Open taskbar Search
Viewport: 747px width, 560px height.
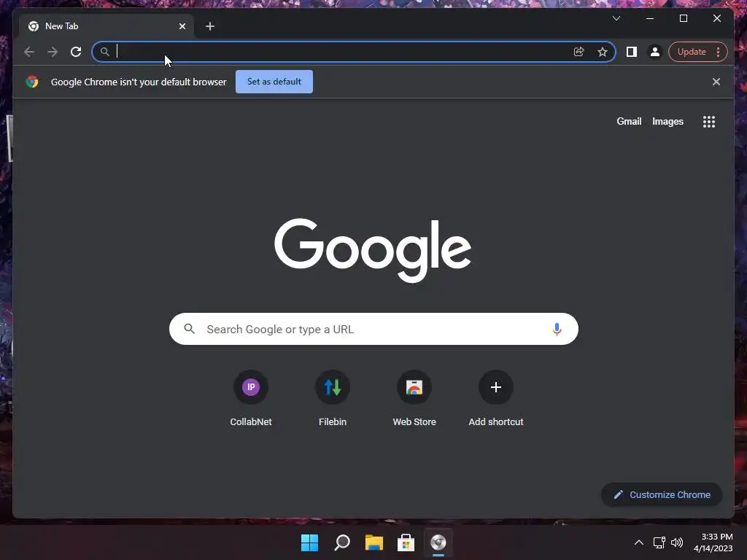342,542
